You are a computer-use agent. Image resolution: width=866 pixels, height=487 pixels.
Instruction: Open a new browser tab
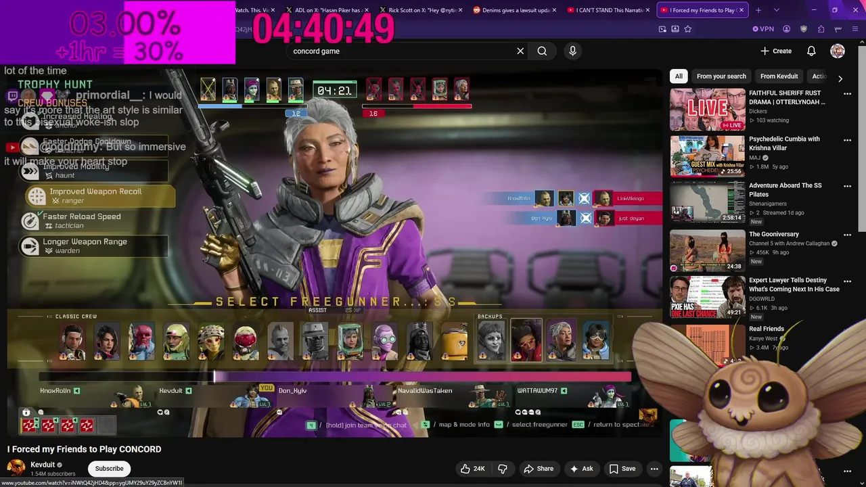click(x=758, y=10)
